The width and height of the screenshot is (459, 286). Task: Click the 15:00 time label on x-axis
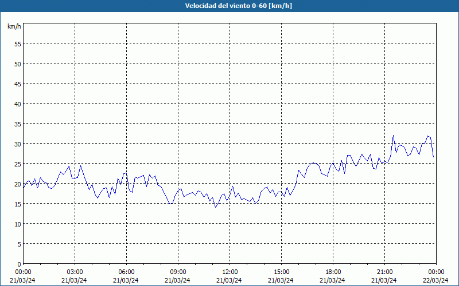pyautogui.click(x=281, y=272)
